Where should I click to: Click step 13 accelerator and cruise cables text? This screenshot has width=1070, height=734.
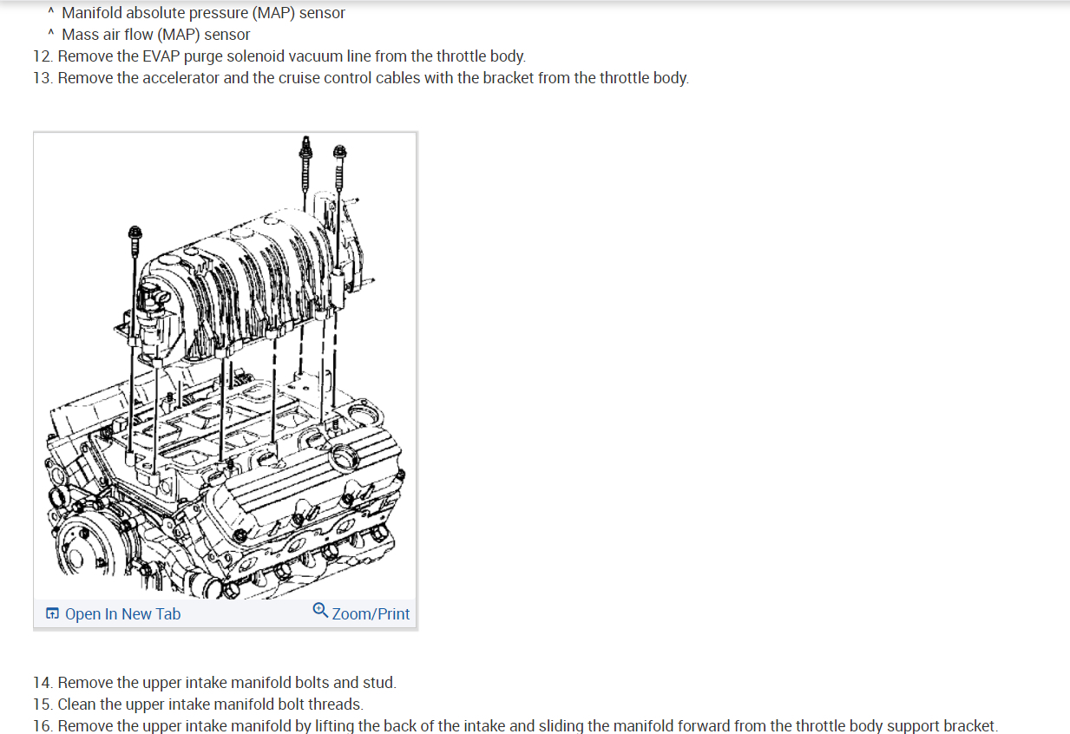[x=361, y=78]
